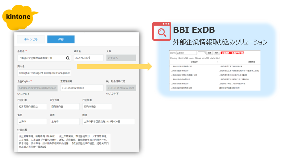Click the Search text box containing 上海创志

click(x=186, y=53)
